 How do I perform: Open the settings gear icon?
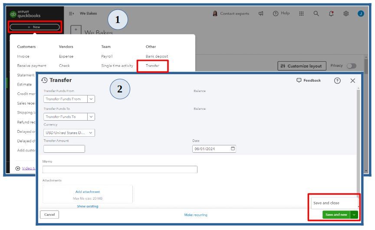click(x=346, y=13)
